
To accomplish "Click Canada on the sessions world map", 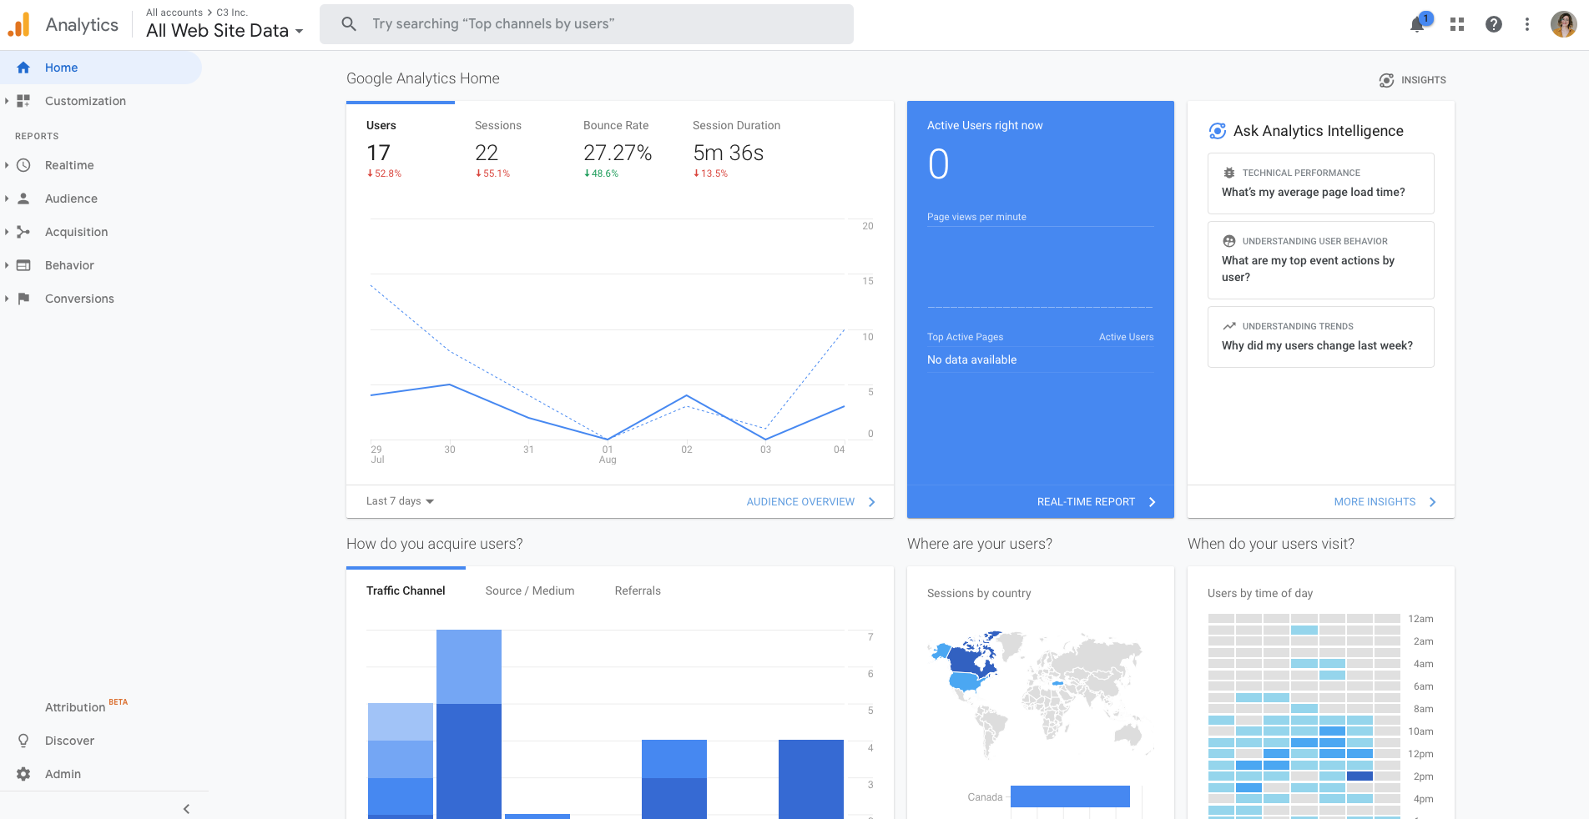I will point(968,659).
